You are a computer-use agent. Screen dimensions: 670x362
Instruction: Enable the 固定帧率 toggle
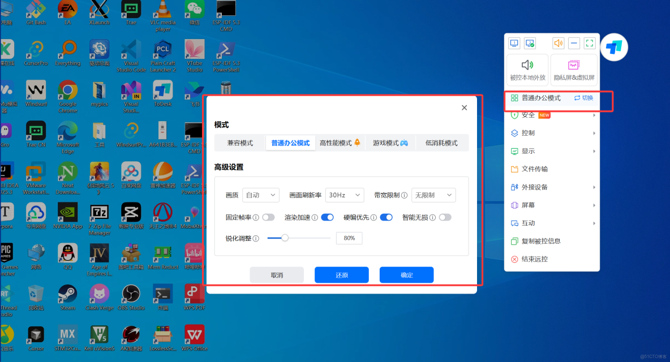click(x=269, y=217)
